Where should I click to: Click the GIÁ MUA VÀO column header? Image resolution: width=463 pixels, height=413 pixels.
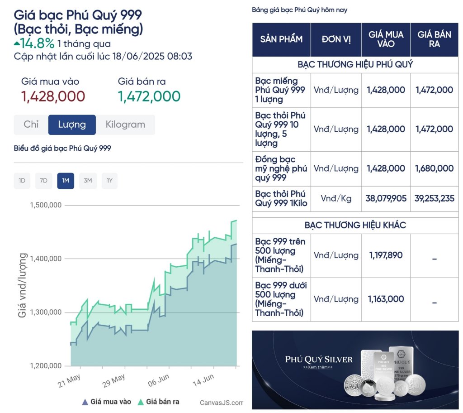(386, 39)
